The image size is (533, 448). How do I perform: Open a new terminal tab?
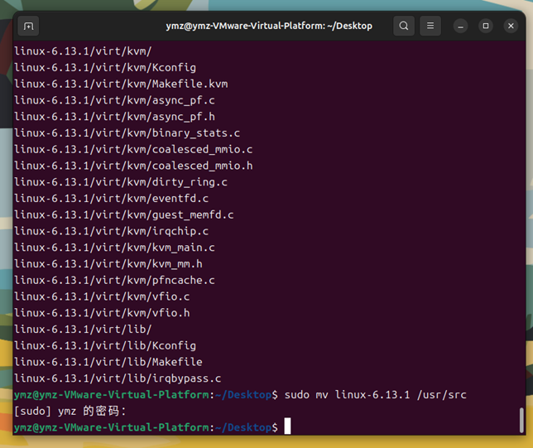[28, 26]
